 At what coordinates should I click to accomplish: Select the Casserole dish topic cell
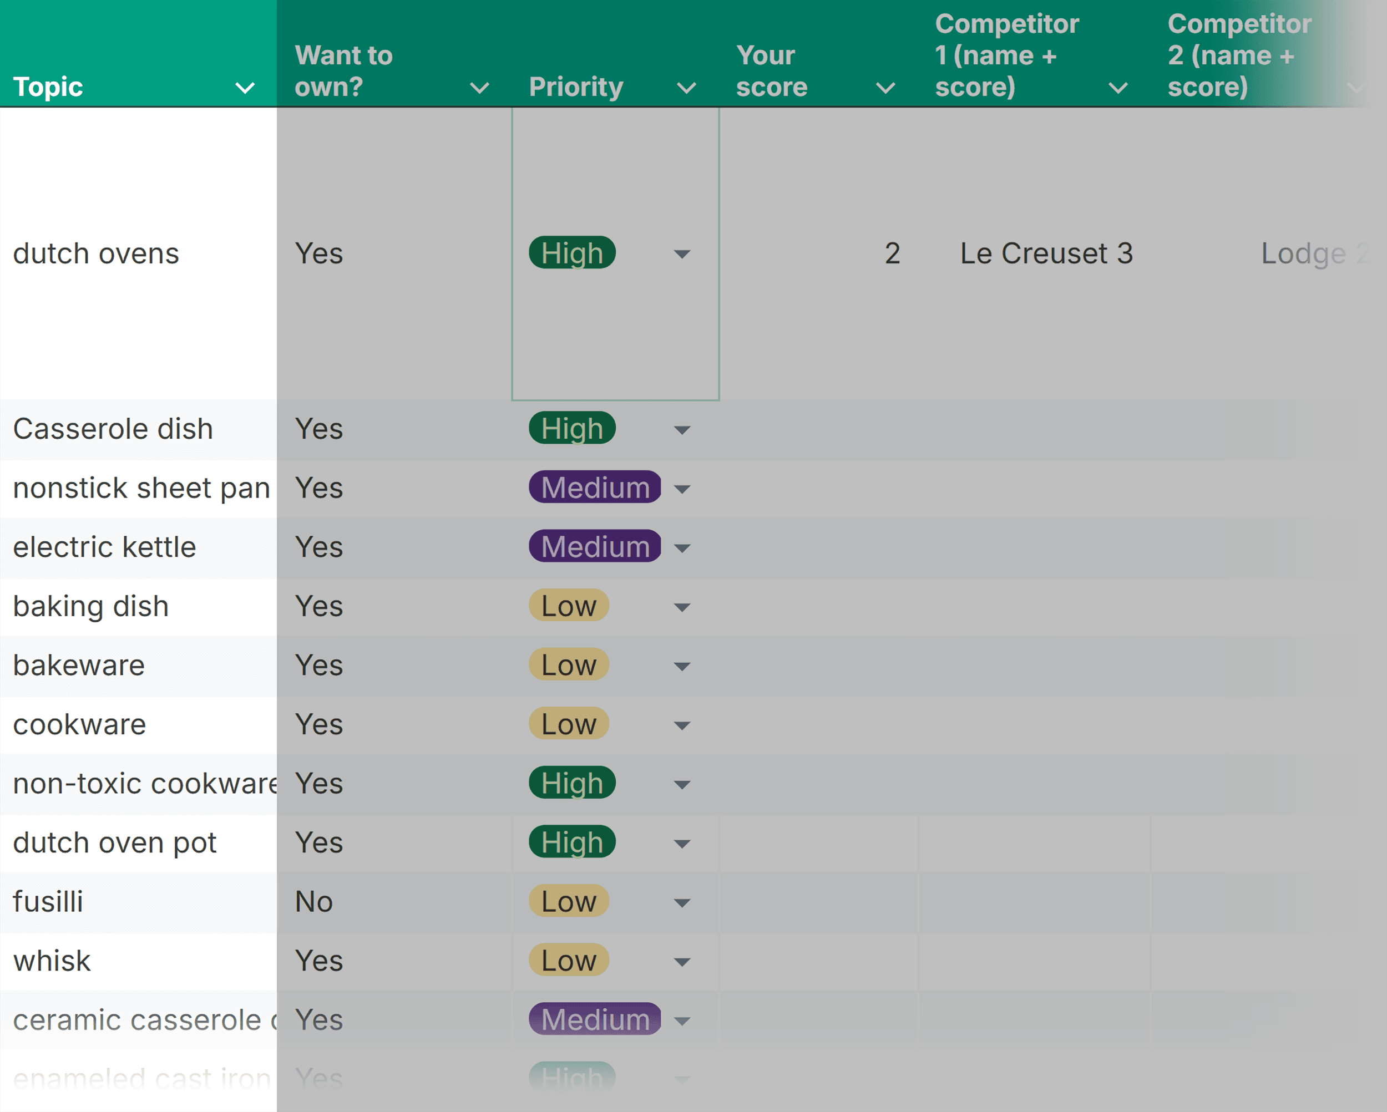(x=138, y=430)
